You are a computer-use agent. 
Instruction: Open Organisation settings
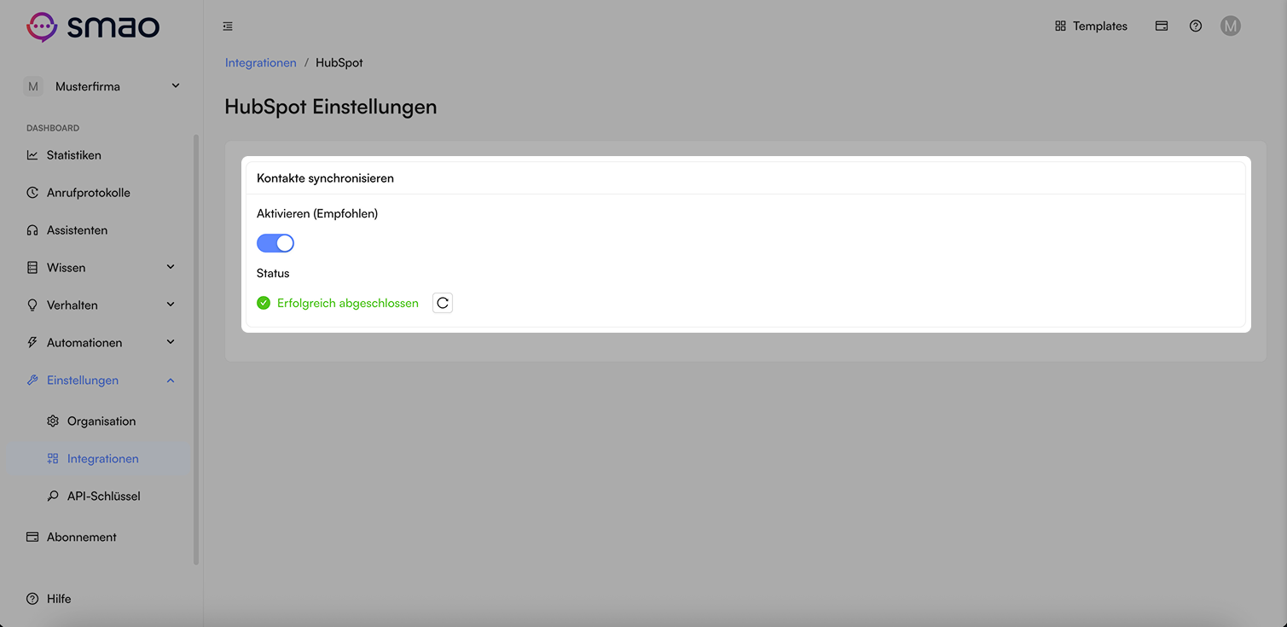click(x=101, y=421)
